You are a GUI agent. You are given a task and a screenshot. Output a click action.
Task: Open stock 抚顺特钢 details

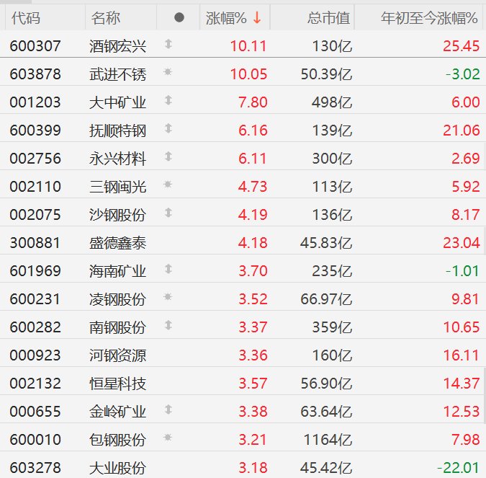click(x=118, y=130)
